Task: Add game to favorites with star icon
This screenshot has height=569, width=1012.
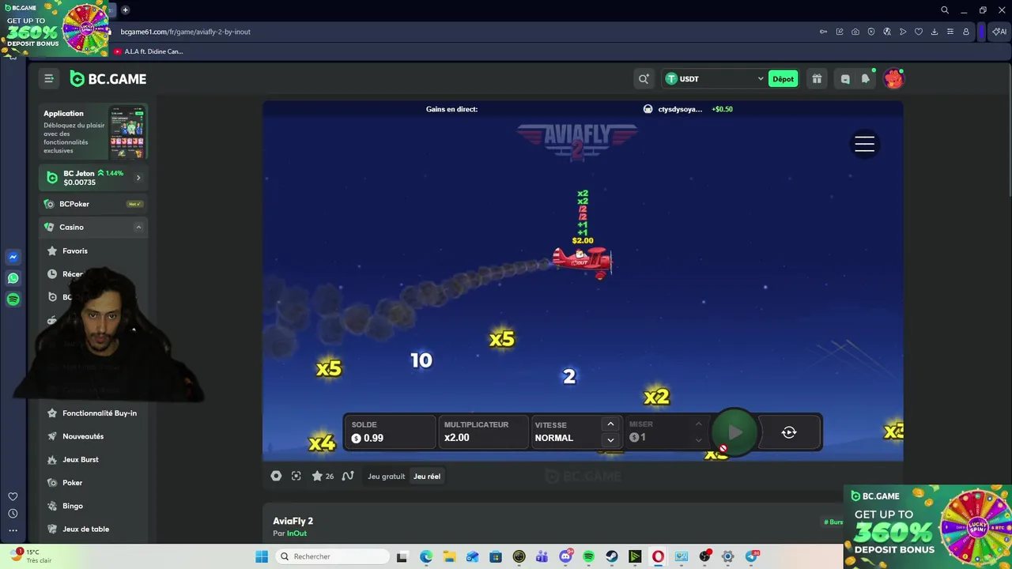Action: pos(317,476)
